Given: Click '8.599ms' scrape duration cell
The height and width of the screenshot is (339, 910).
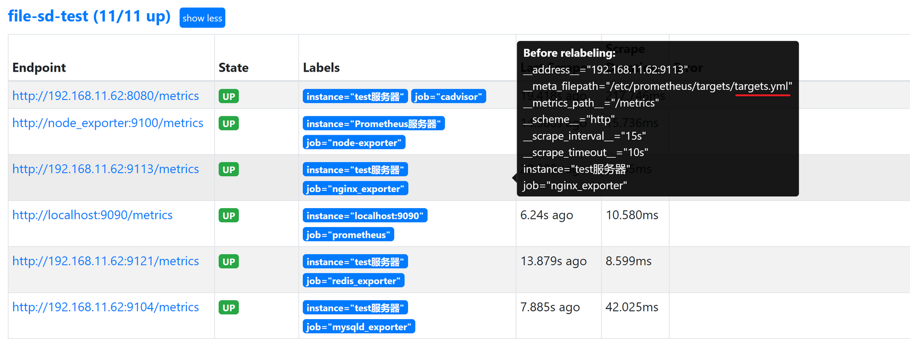Looking at the screenshot, I should pyautogui.click(x=628, y=261).
